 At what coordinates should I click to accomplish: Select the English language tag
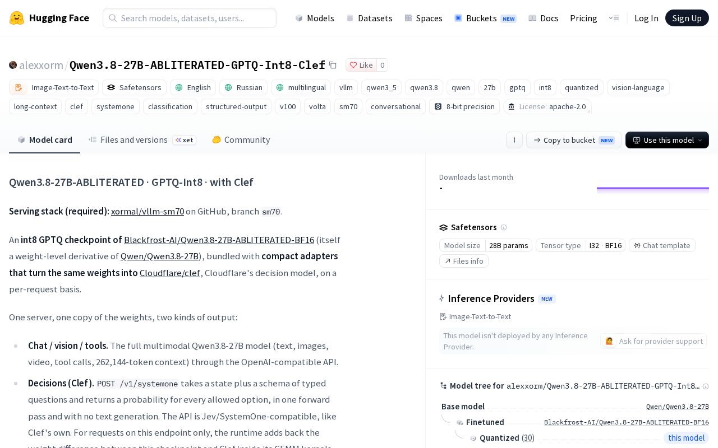click(x=193, y=87)
